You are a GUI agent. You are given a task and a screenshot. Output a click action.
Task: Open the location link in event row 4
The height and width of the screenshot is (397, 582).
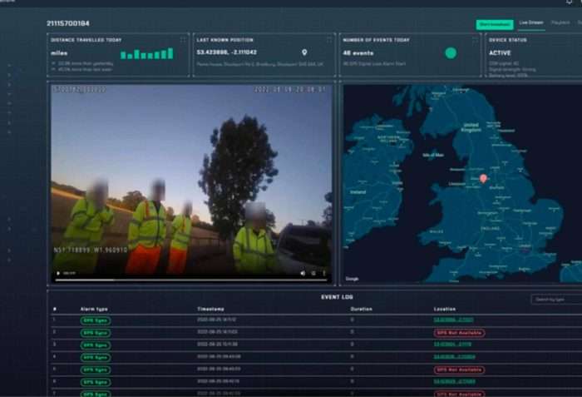(x=454, y=357)
